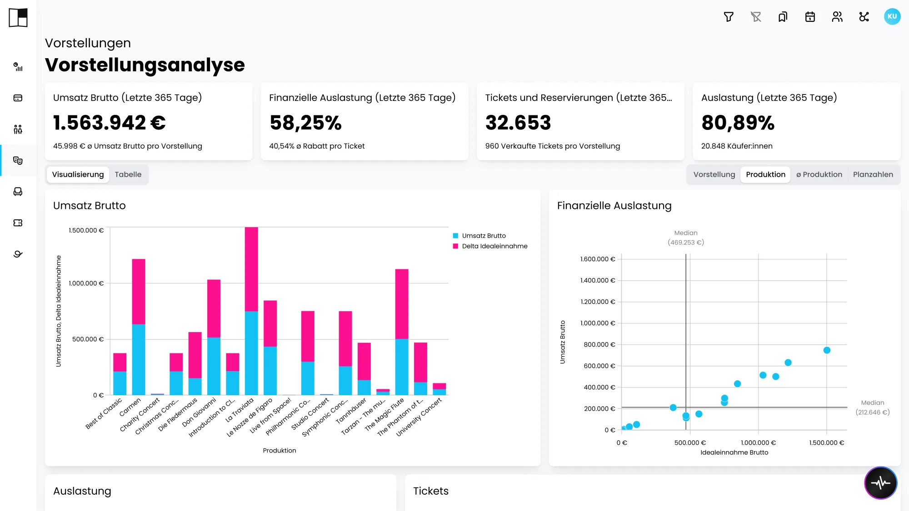Open the calendar date picker icon
This screenshot has width=909, height=511.
point(810,17)
